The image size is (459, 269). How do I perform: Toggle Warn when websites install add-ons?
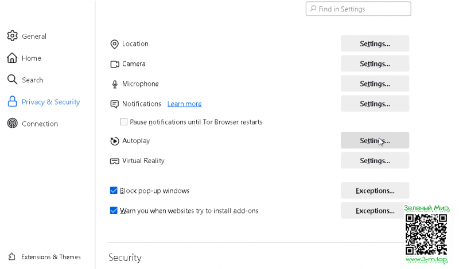(114, 211)
